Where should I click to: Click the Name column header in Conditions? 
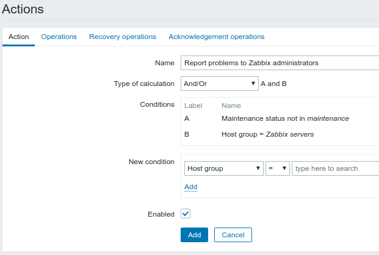231,106
